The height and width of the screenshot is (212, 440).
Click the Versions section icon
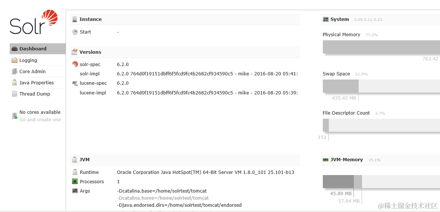pos(75,52)
